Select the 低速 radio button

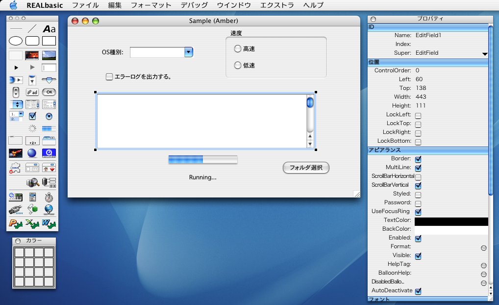coord(237,65)
